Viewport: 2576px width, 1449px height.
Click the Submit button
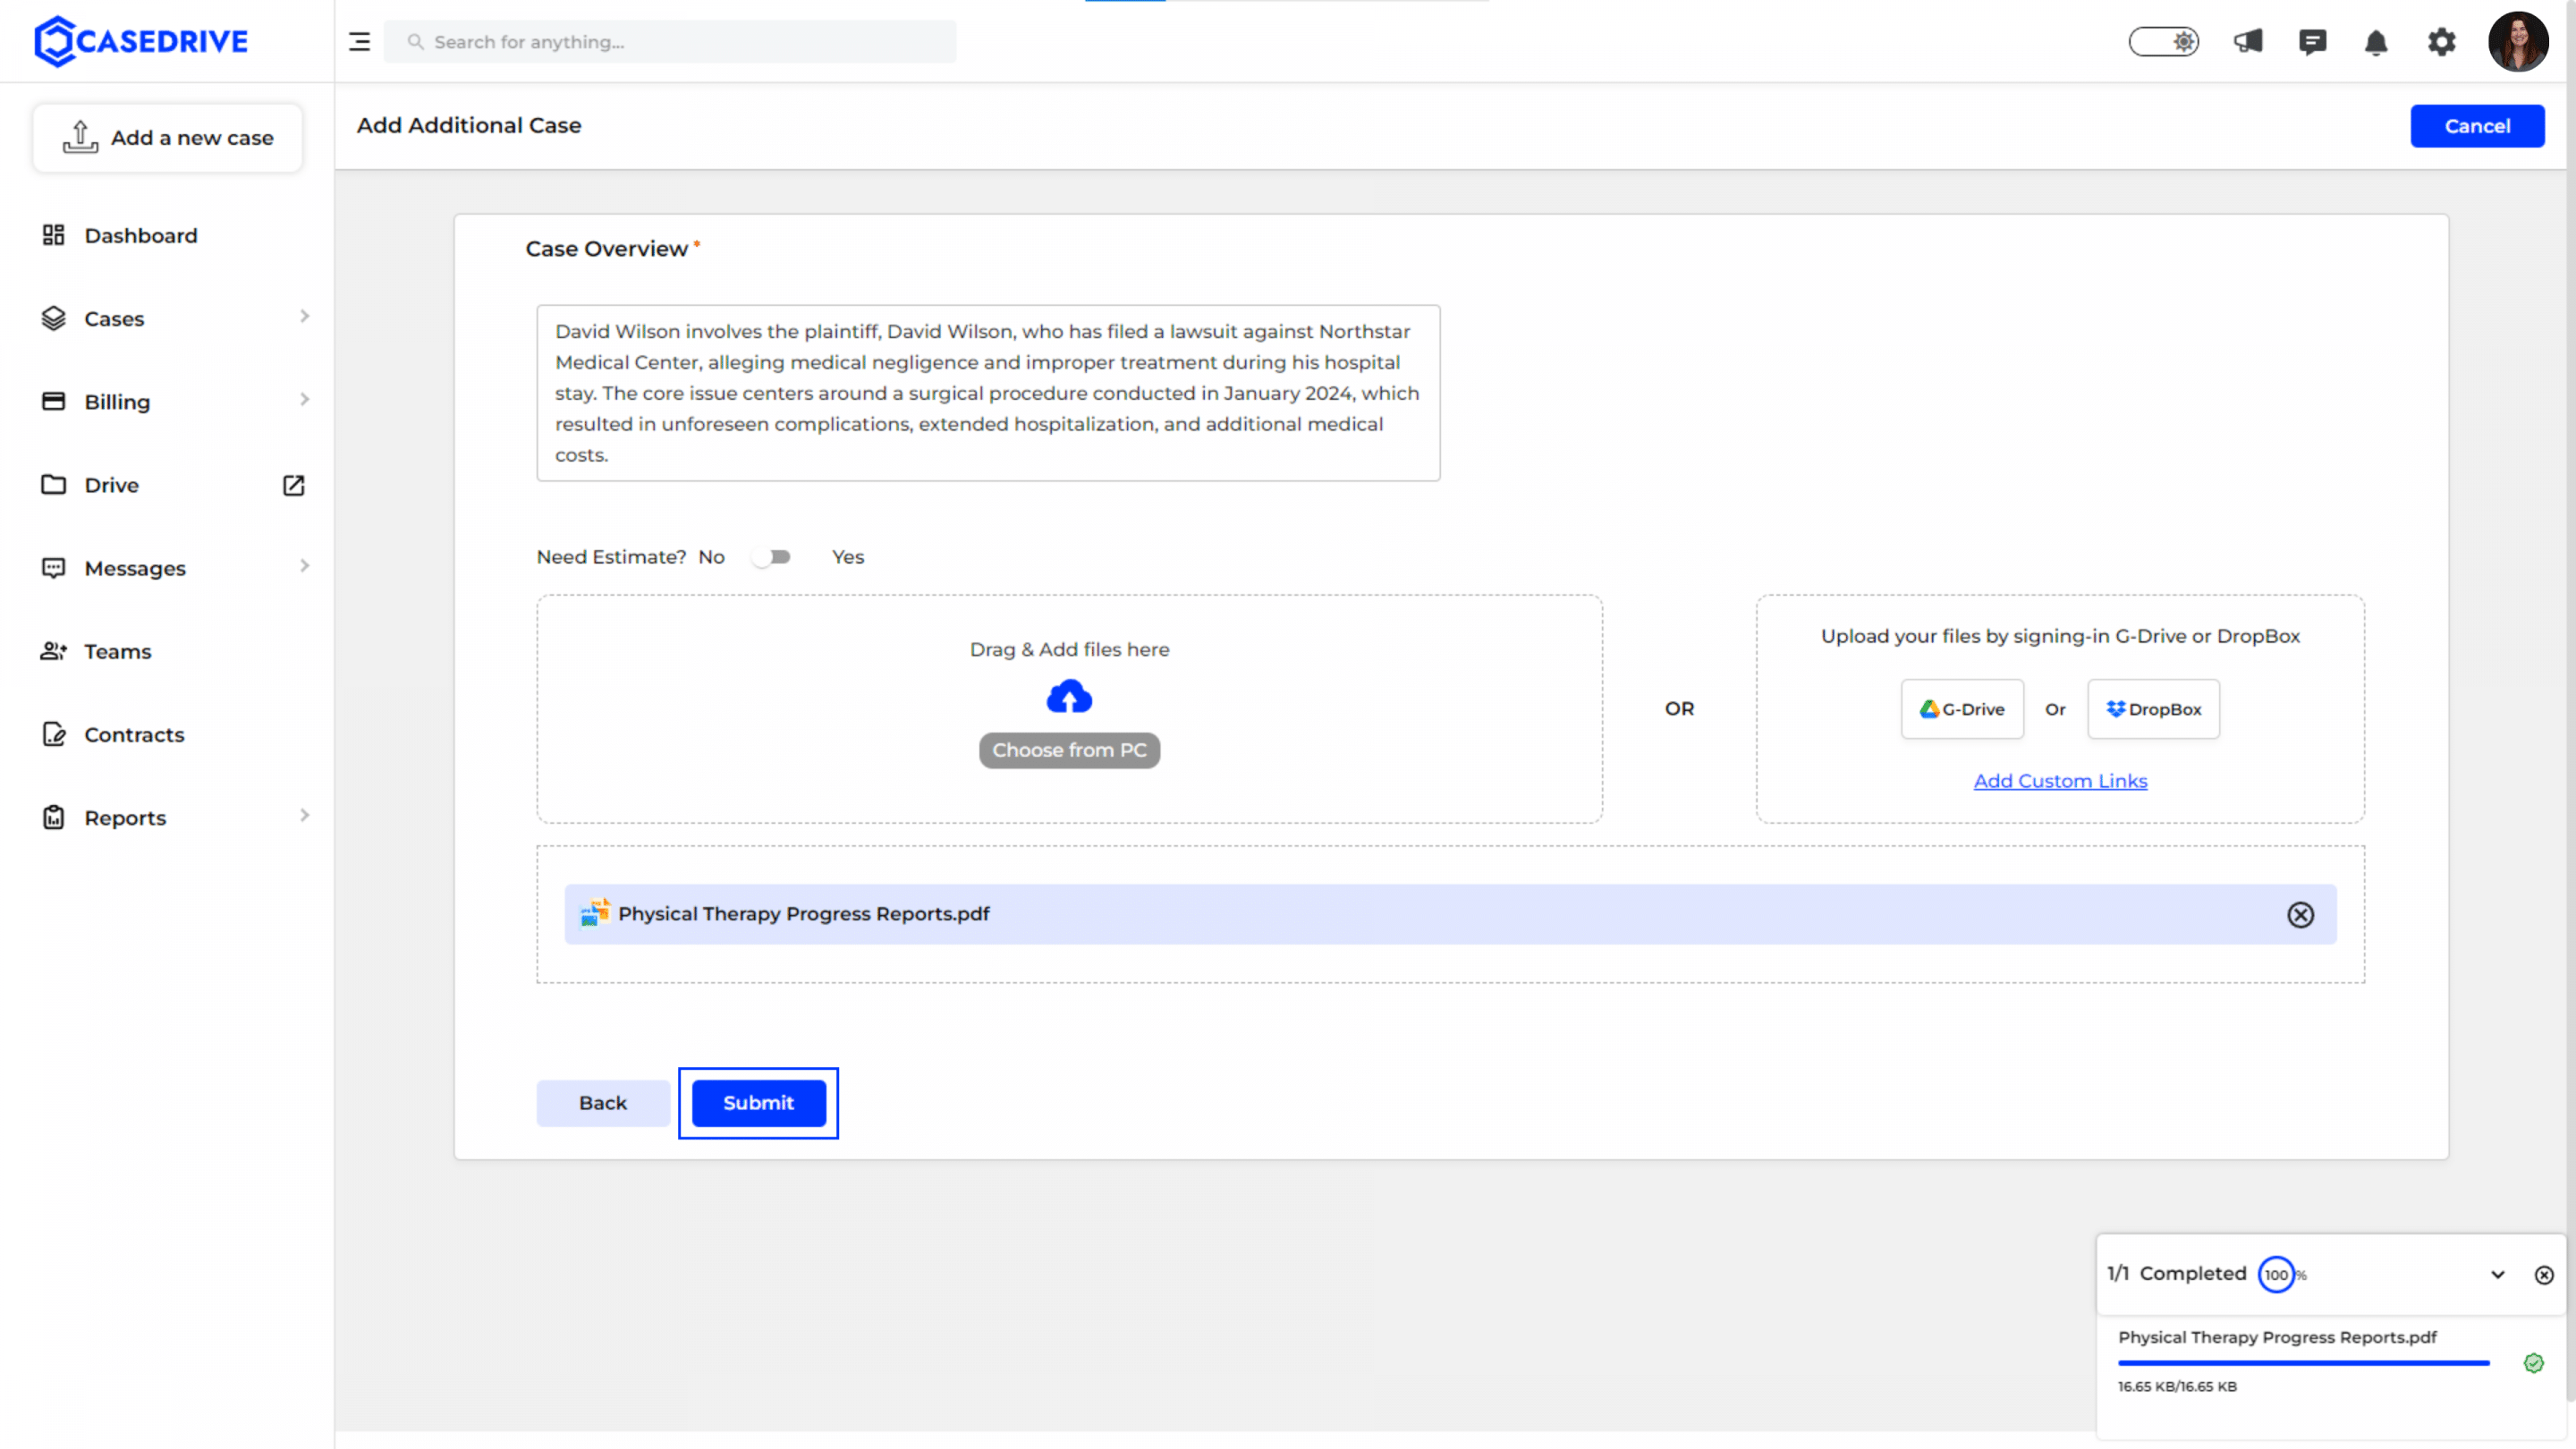click(x=758, y=1102)
